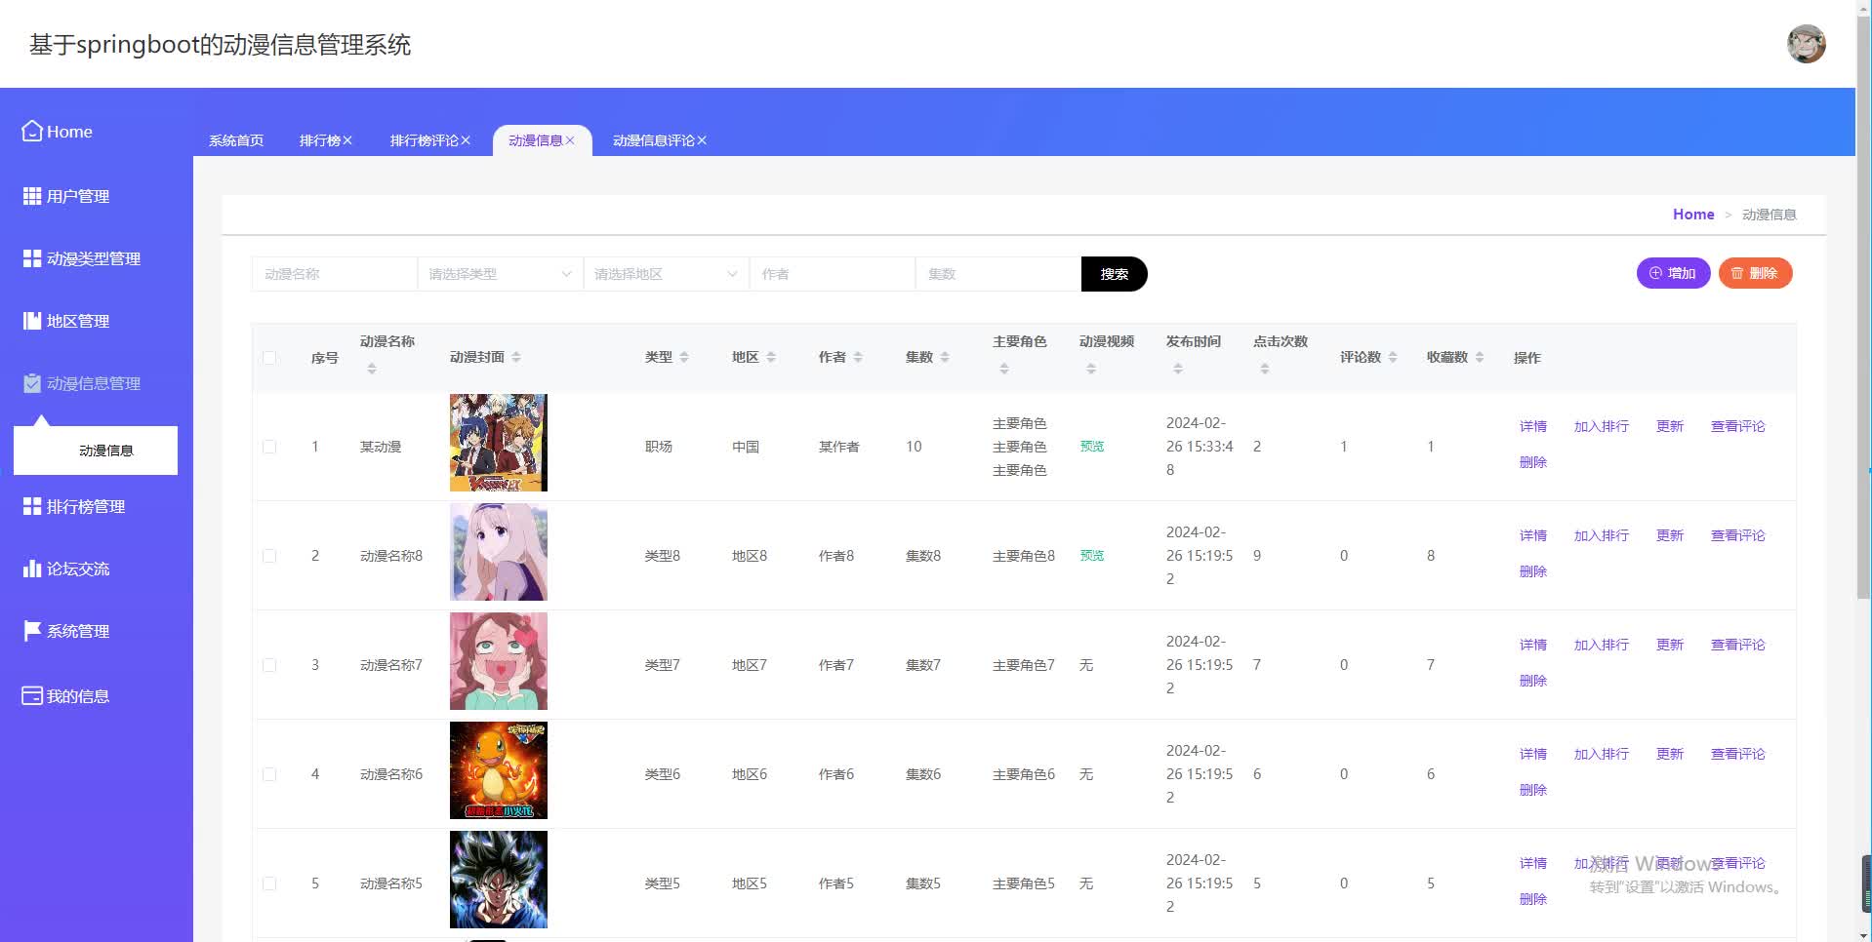Click 查看评论 for 动漫名称7
The image size is (1872, 942).
click(x=1738, y=645)
